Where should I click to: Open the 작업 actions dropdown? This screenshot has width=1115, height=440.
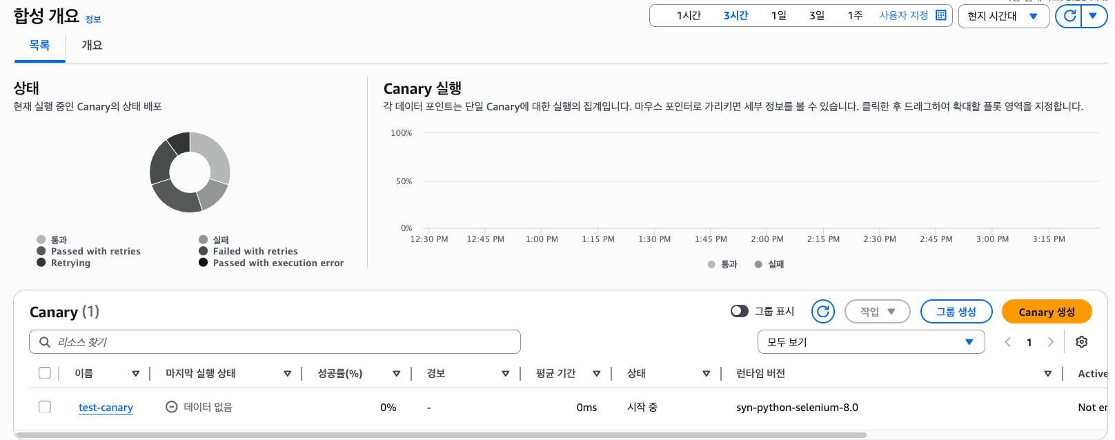(x=878, y=312)
